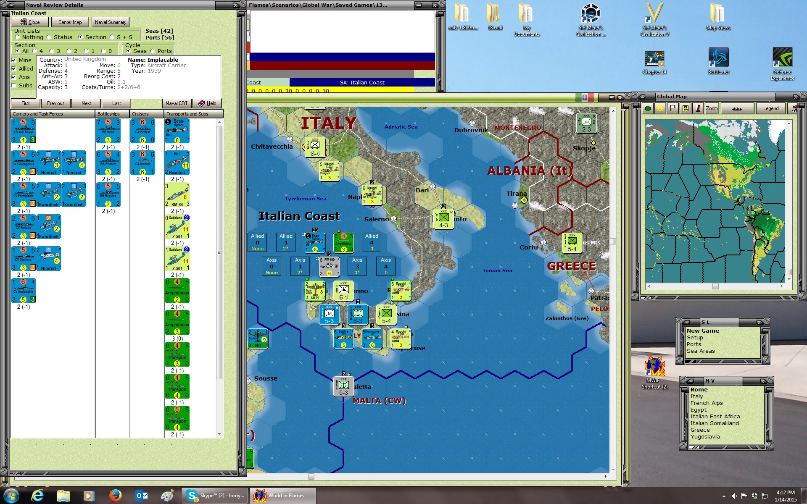Click the ship silhouette button in Global Map toolbar

tap(737, 108)
